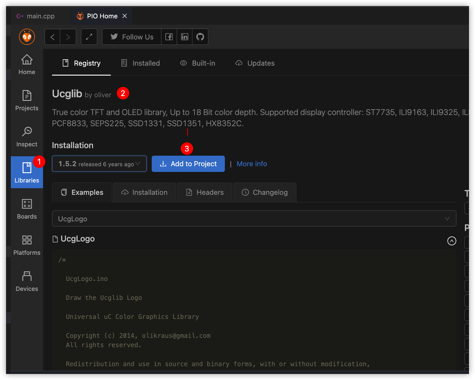This screenshot has width=475, height=380.
Task: Go forward with the right arrow button
Action: tap(68, 37)
